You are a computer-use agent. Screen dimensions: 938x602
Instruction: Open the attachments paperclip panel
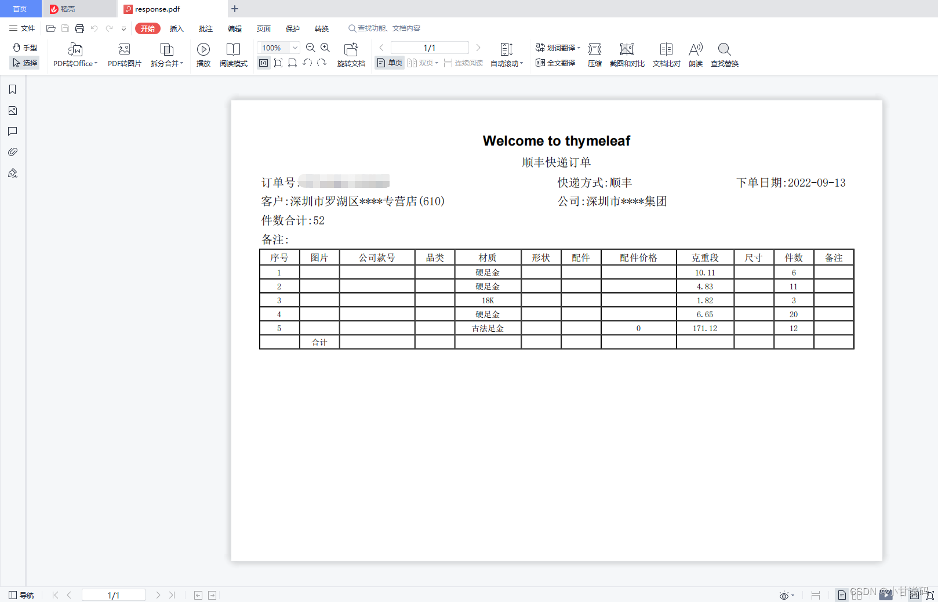click(x=12, y=152)
